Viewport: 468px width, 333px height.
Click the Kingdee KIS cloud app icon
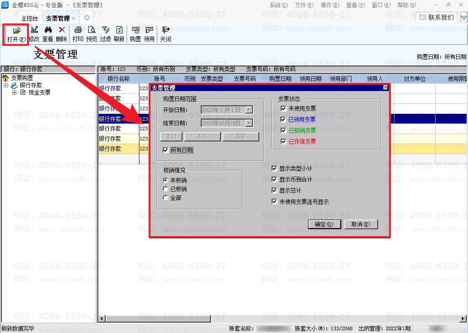pos(5,5)
